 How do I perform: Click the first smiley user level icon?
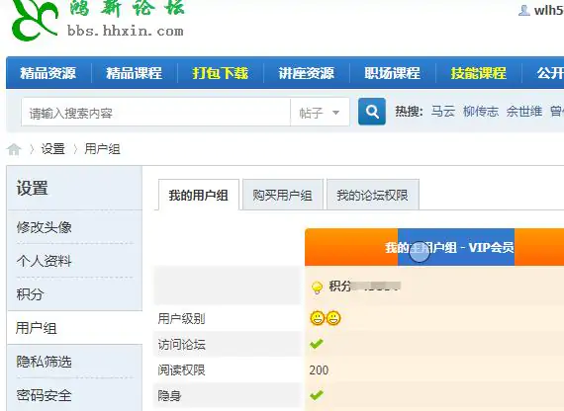coord(317,318)
